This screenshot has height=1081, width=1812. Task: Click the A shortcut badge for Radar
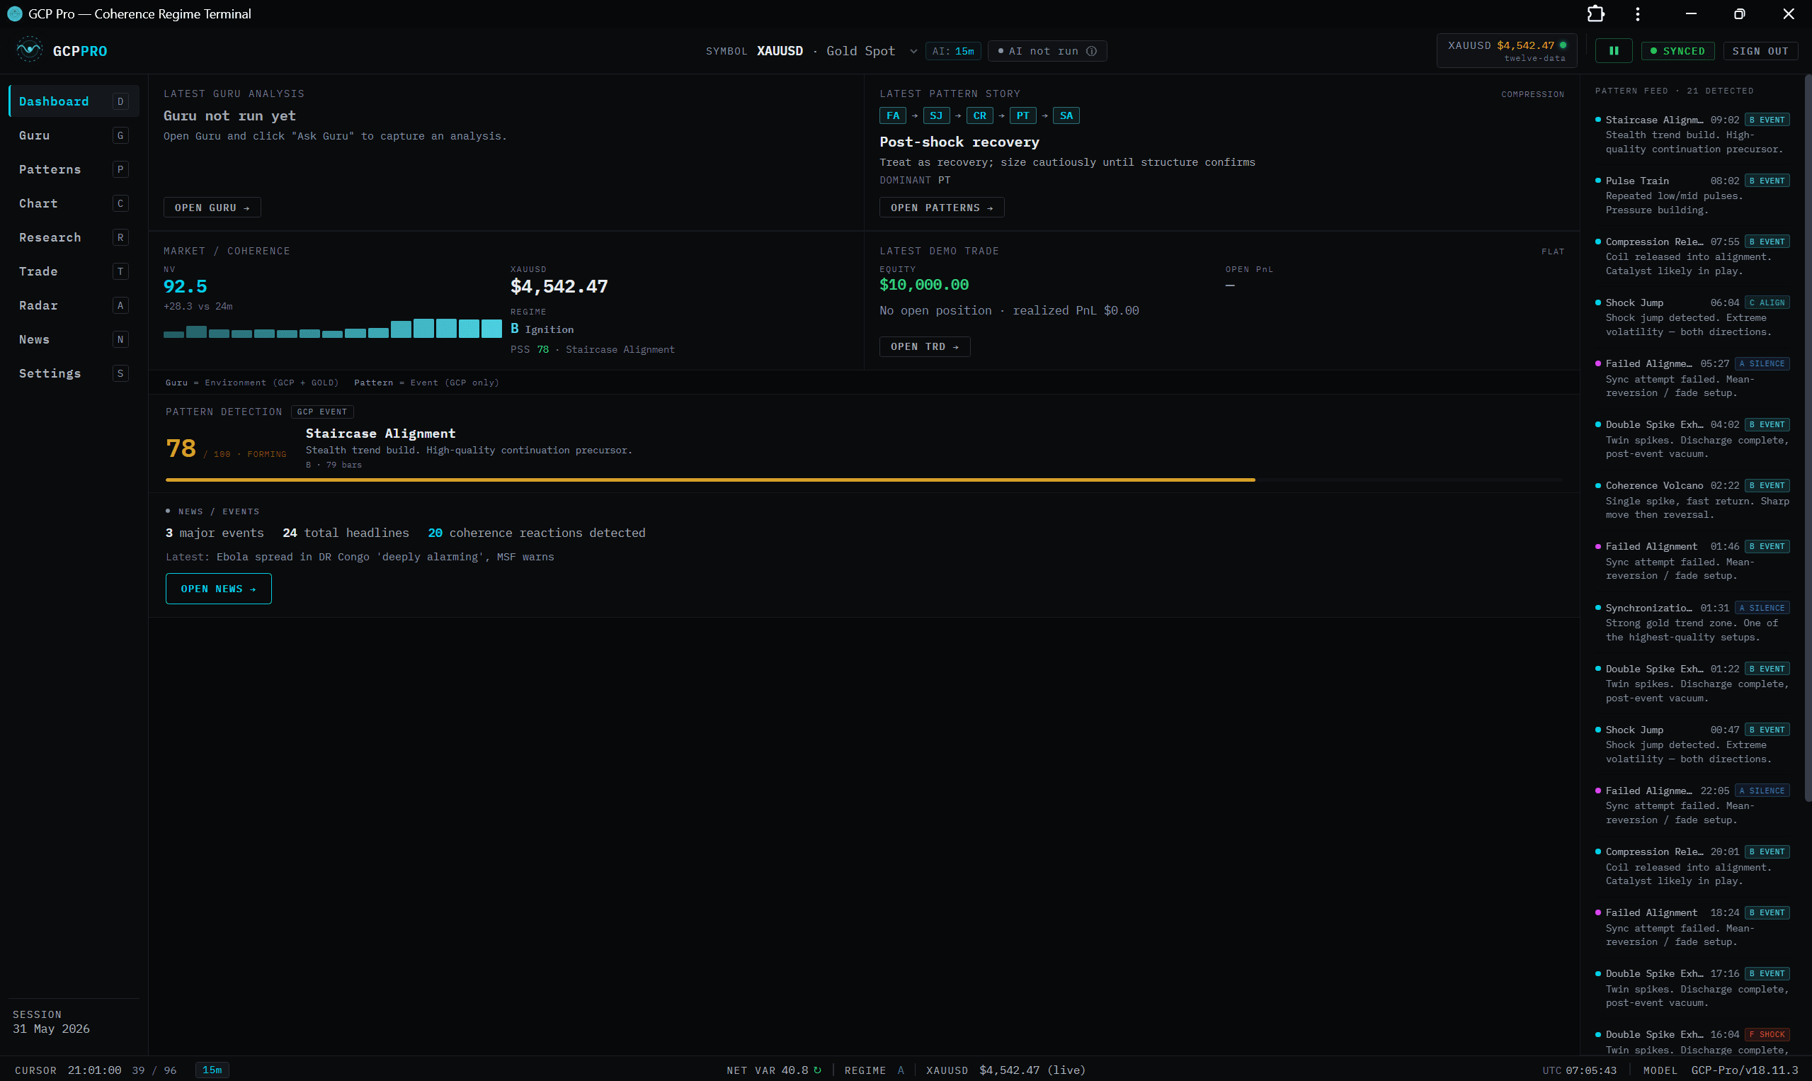[121, 305]
